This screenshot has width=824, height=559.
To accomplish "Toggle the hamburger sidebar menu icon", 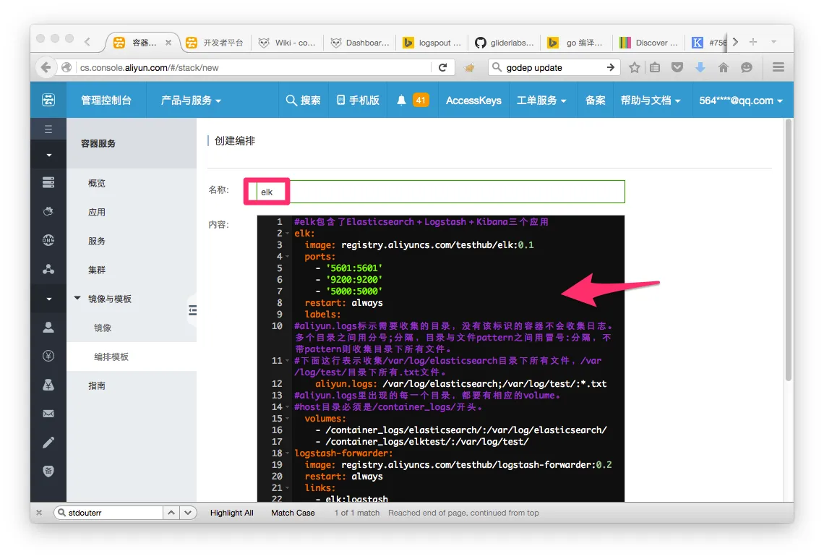I will point(48,129).
